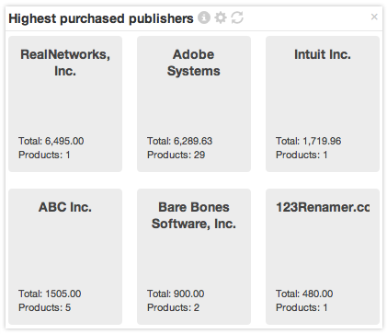
Task: Click Total 6,495.00 on the RealNetworks card
Action: point(51,141)
